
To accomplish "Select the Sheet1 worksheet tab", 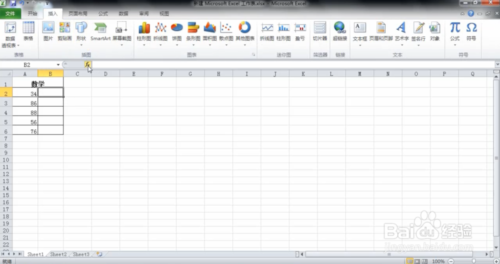I will (x=35, y=254).
